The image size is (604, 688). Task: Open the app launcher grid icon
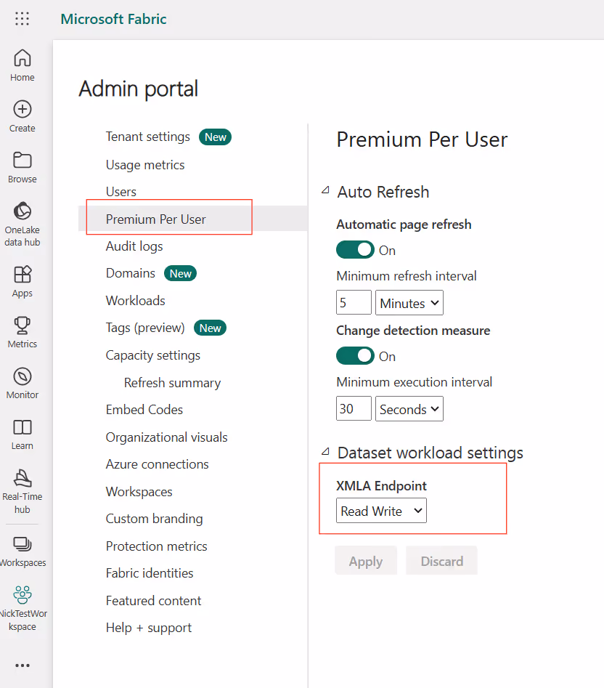(23, 19)
